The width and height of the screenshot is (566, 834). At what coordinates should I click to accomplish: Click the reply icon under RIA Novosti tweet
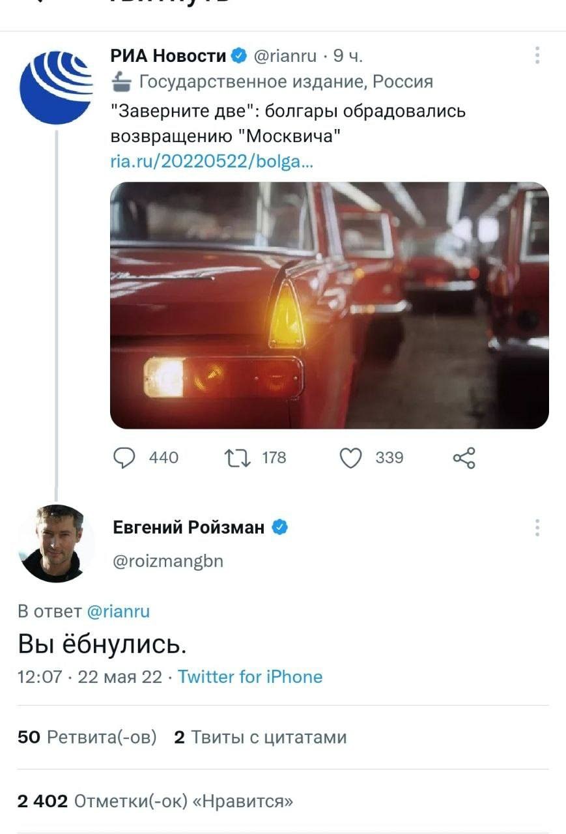click(124, 458)
